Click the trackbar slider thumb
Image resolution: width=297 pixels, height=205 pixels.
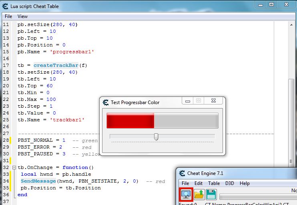[156, 137]
